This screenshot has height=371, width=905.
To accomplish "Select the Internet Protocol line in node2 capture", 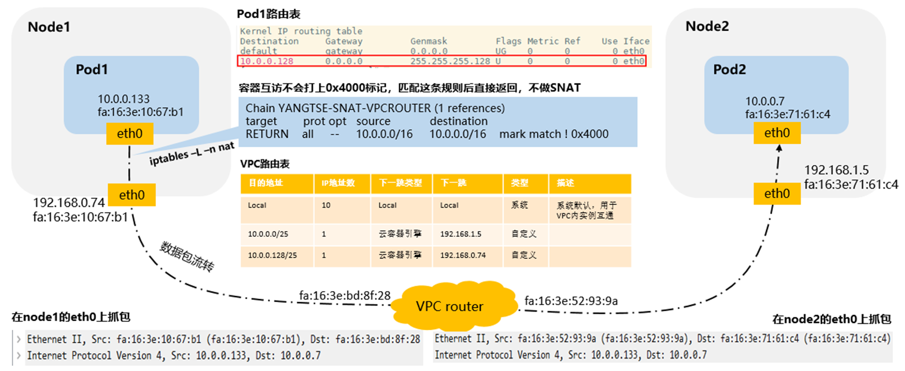I will coord(570,355).
